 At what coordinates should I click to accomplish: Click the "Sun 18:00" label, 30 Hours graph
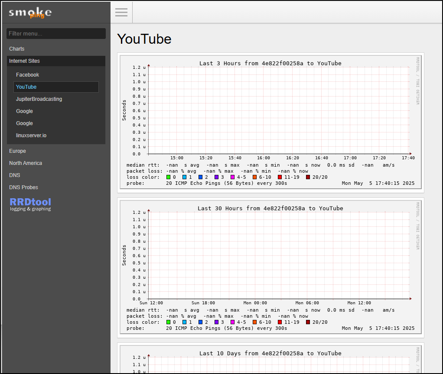pos(203,303)
